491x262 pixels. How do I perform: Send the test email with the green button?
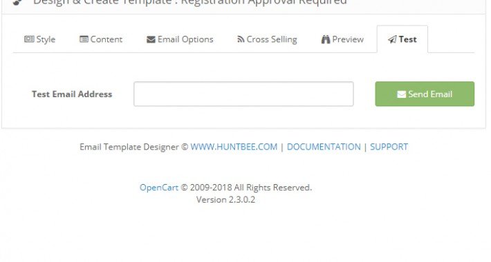click(425, 94)
